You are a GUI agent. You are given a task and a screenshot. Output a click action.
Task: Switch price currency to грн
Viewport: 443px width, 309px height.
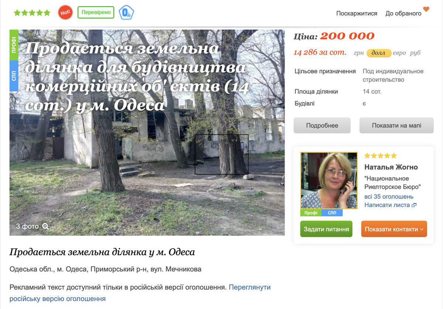tap(359, 53)
